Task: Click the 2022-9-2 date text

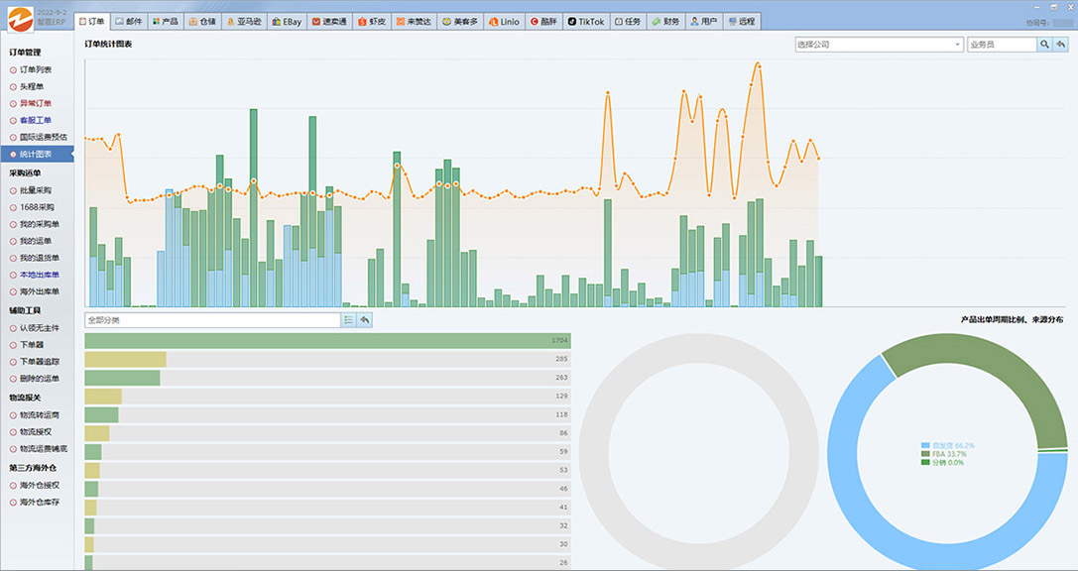Action: [52, 12]
